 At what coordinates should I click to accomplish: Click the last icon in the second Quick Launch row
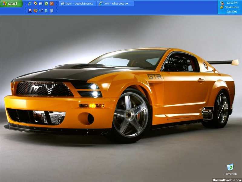52,11
